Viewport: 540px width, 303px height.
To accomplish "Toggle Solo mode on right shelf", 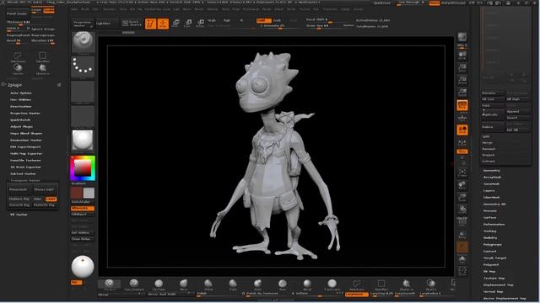I will tap(462, 259).
